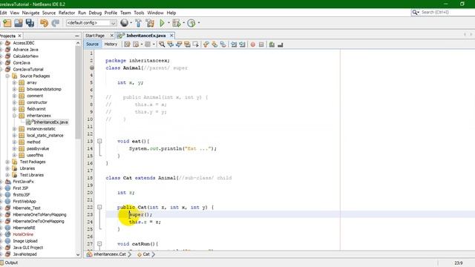Click the Undo toolbar icon
This screenshot has width=475, height=267.
tap(45, 23)
